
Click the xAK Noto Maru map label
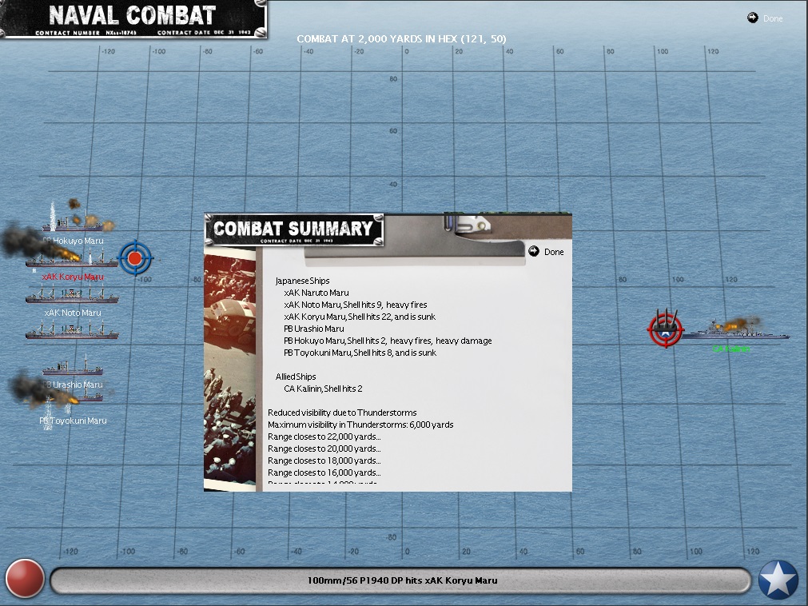click(73, 313)
